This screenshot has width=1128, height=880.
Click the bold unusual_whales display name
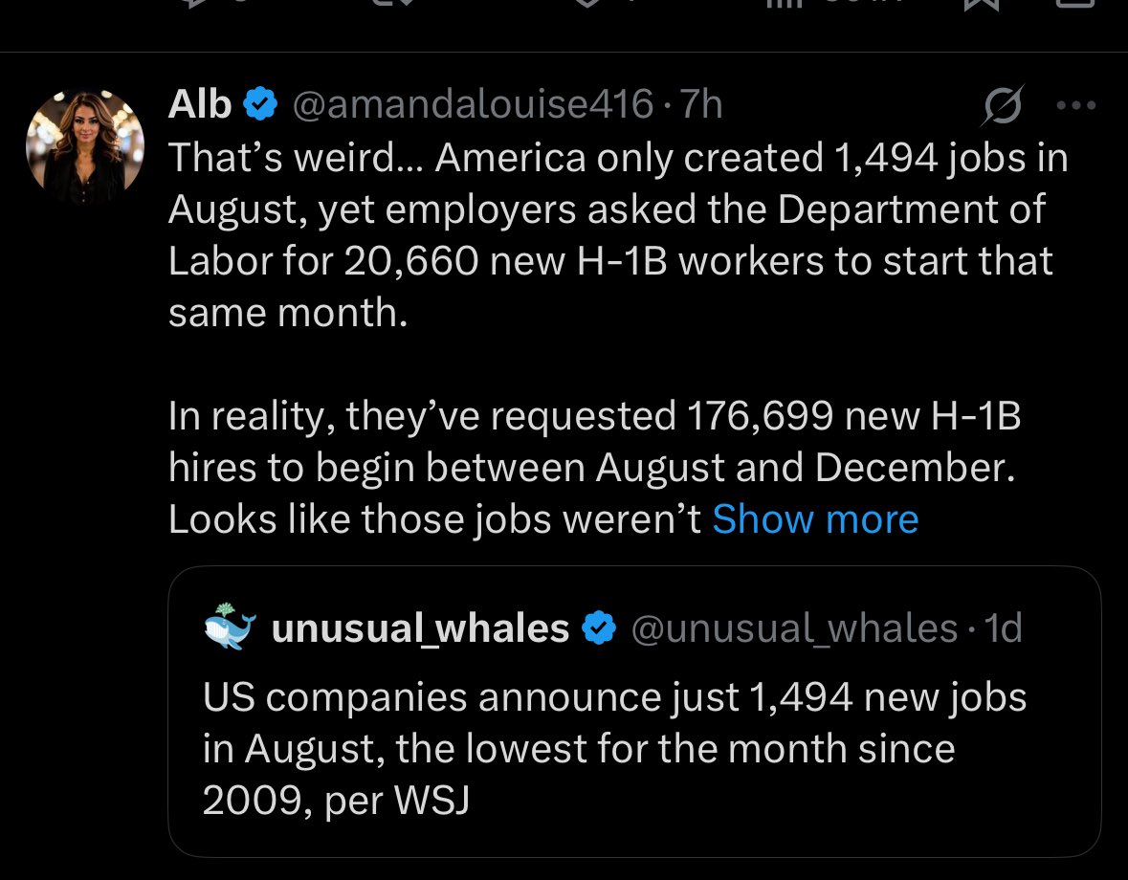pos(420,628)
